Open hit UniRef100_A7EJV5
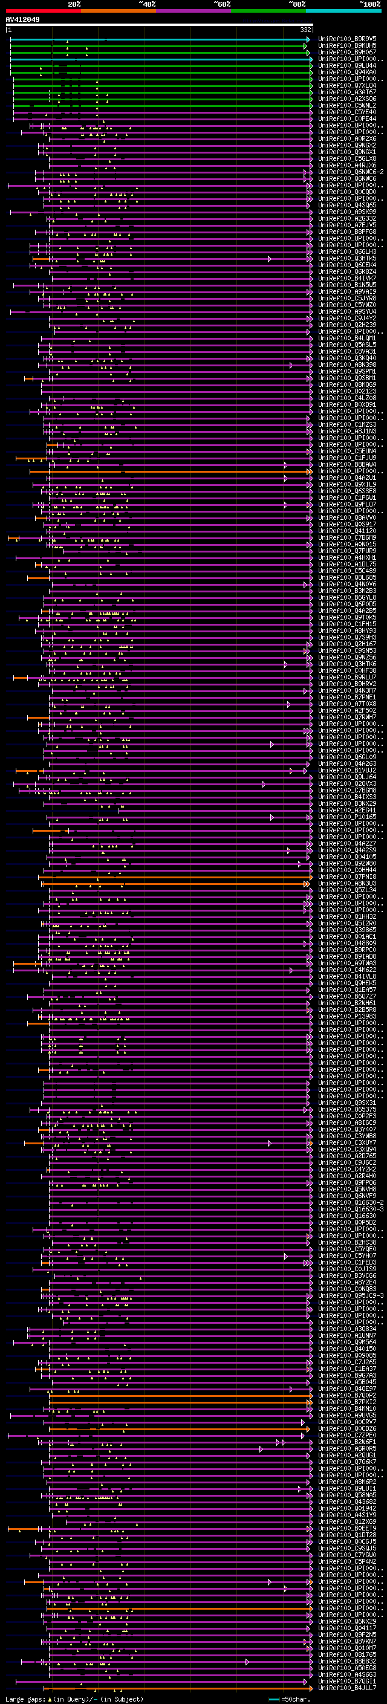Image resolution: width=387 pixels, height=1704 pixels. click(x=347, y=225)
